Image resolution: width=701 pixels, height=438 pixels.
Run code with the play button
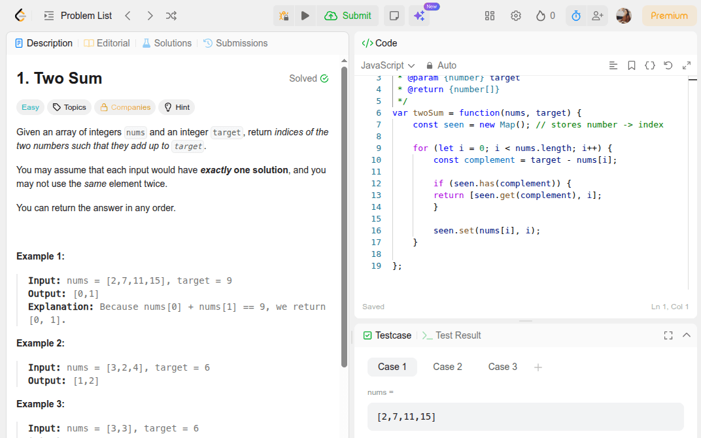pyautogui.click(x=305, y=16)
